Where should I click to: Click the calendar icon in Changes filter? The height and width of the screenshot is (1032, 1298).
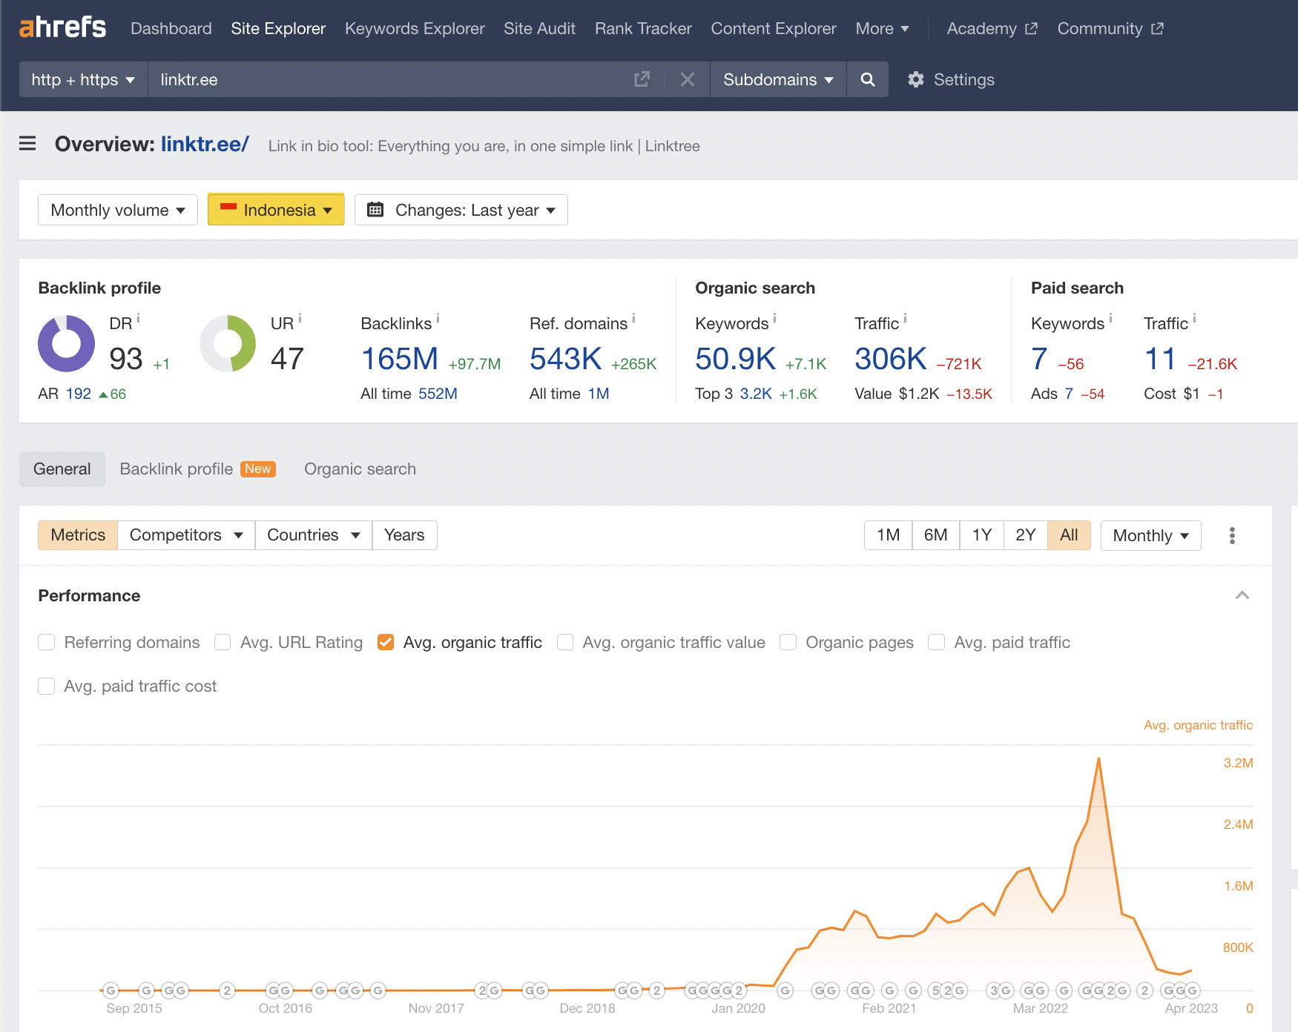(x=377, y=210)
